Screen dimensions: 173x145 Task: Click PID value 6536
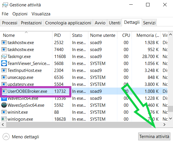[x=59, y=77]
